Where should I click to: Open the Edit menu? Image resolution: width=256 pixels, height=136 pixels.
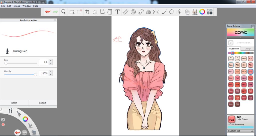9,6
